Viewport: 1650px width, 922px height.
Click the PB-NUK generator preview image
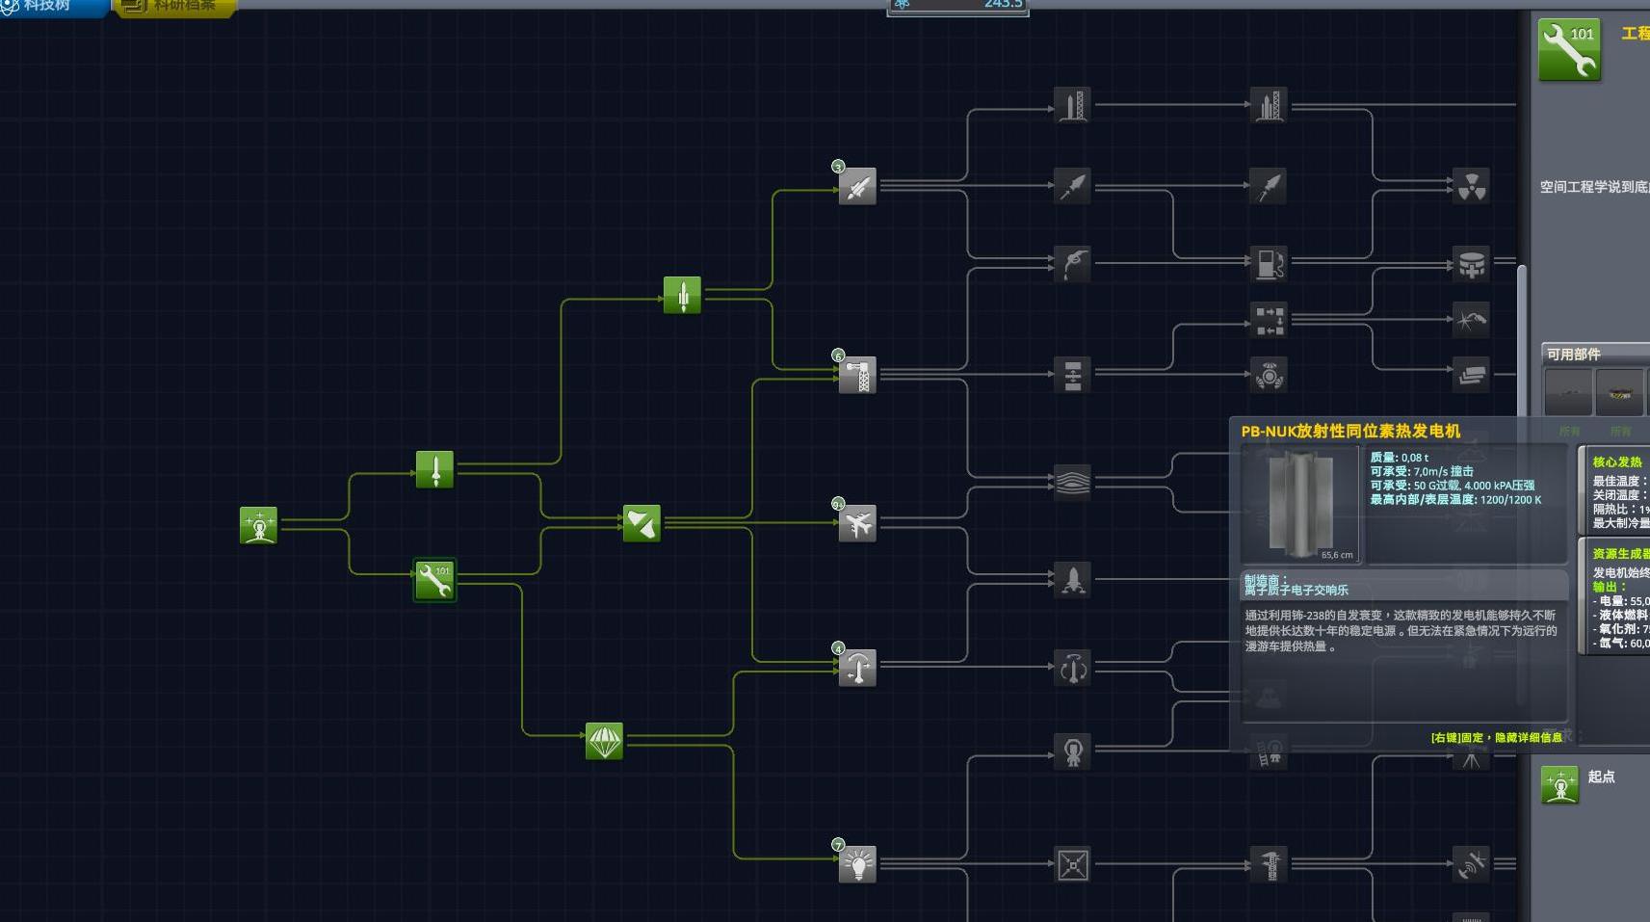1300,505
